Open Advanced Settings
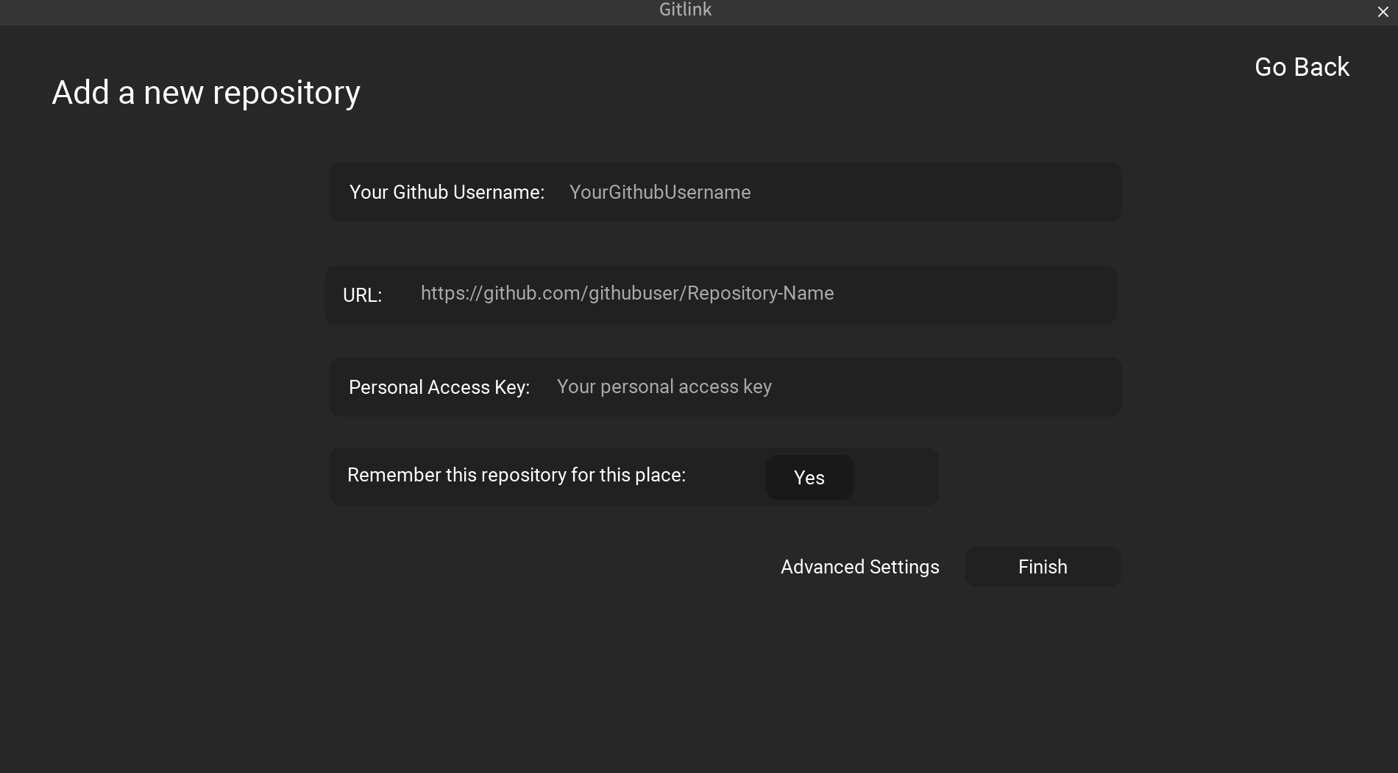The width and height of the screenshot is (1398, 773). pos(859,567)
